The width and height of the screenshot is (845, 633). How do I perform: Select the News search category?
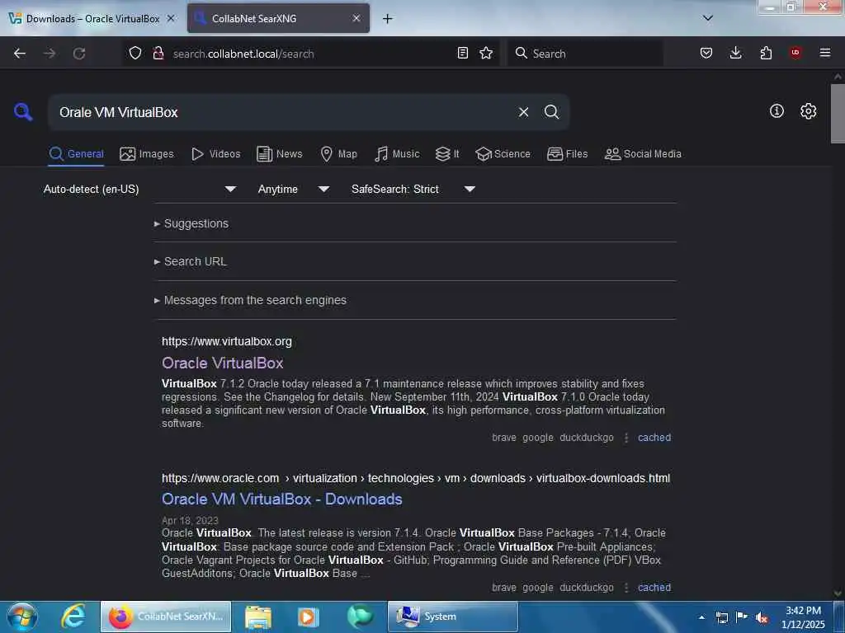click(279, 154)
